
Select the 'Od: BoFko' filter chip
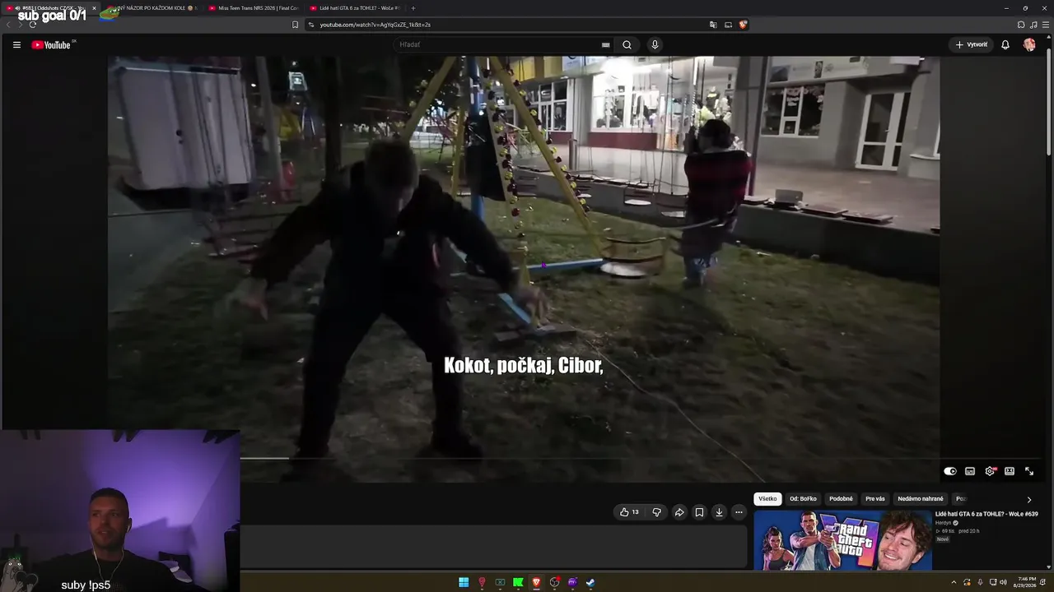803,499
